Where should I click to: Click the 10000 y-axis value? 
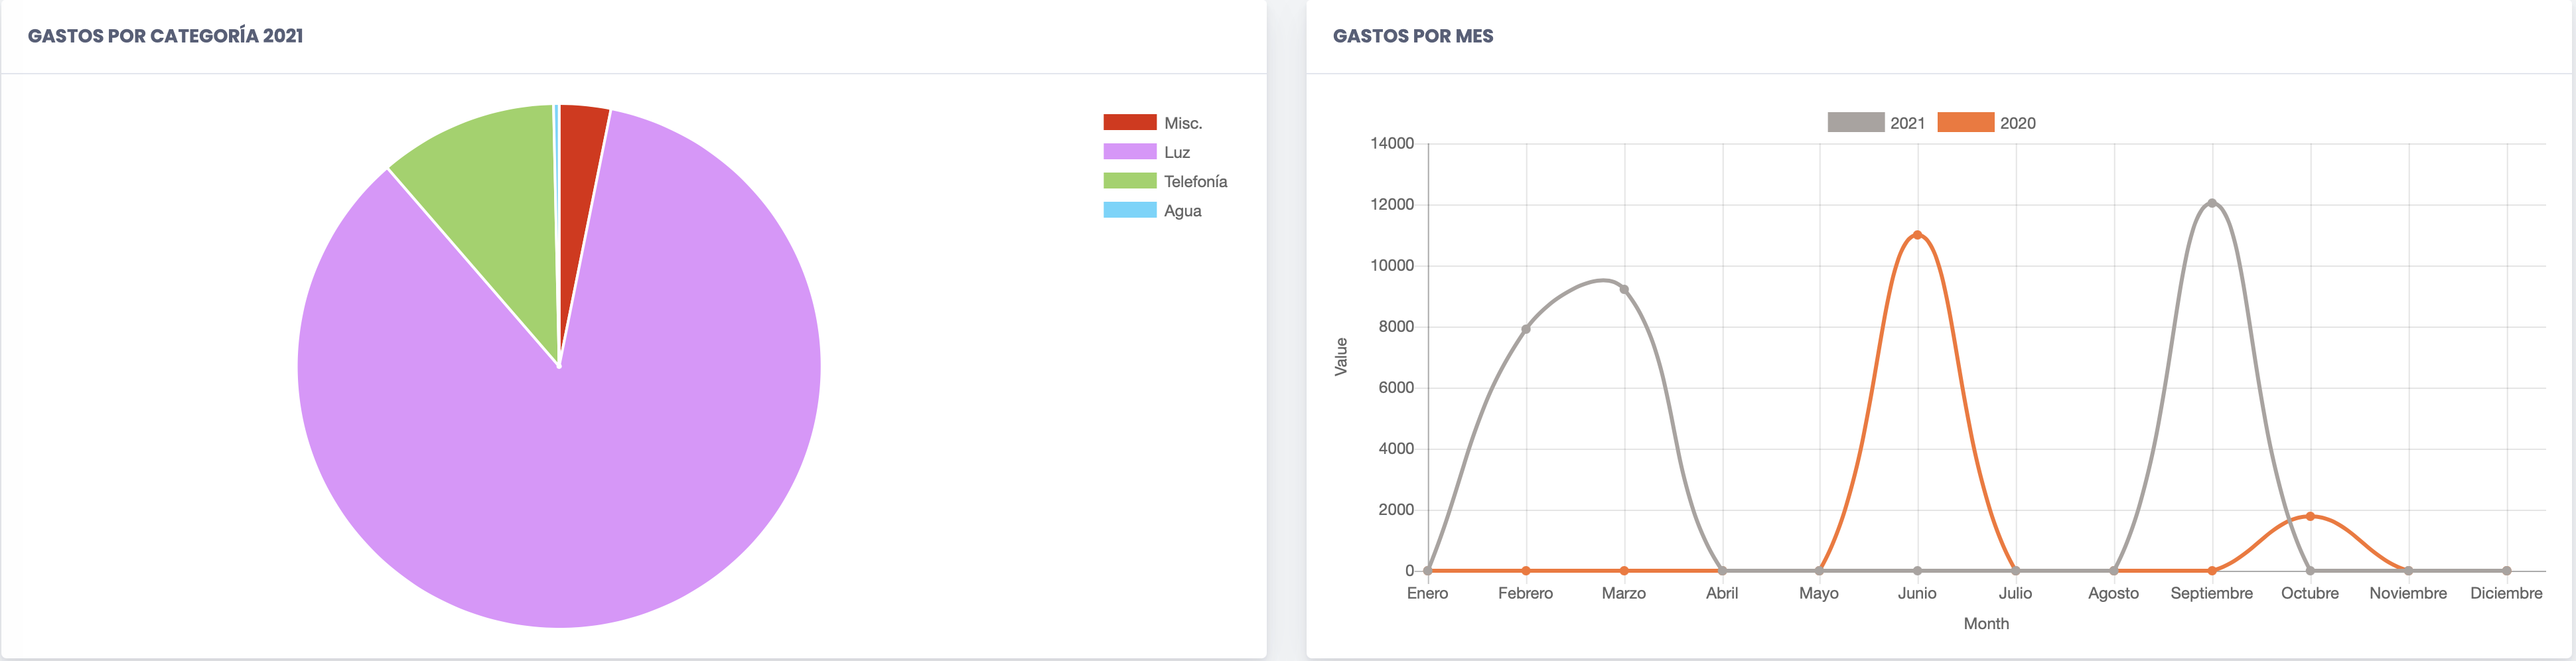coord(1392,265)
